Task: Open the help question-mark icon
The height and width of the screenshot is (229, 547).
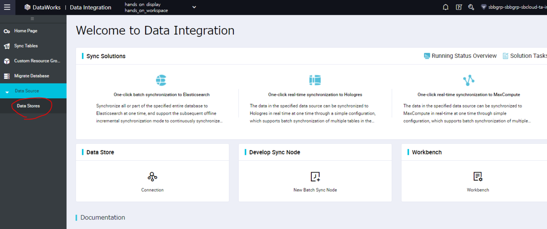Action: coord(459,7)
